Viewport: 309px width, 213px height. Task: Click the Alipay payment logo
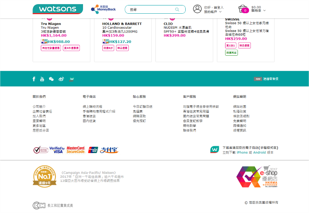click(109, 150)
